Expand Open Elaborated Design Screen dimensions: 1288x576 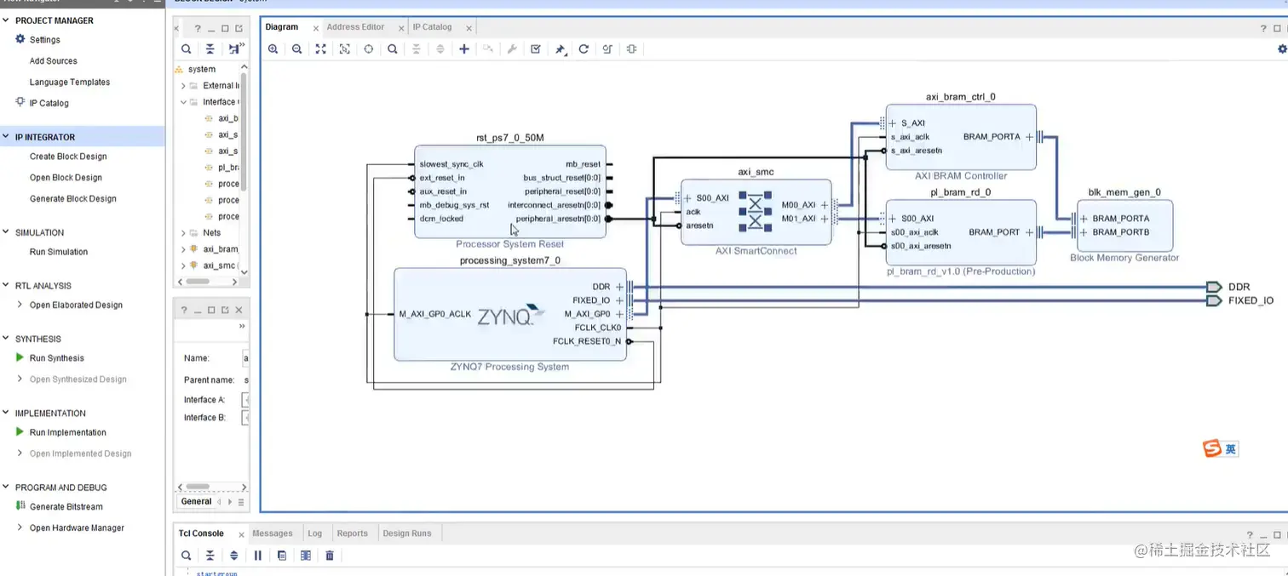tap(20, 305)
